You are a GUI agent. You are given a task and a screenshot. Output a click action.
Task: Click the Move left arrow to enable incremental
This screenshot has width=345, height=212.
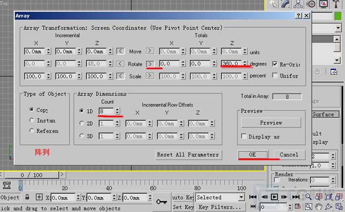[x=120, y=51]
